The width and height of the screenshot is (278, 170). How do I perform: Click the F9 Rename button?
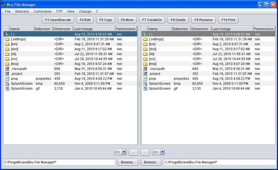[203, 20]
